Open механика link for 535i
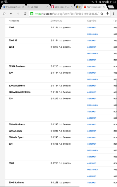Screen dimensions: 117x187 pyautogui.click(x=92, y=150)
